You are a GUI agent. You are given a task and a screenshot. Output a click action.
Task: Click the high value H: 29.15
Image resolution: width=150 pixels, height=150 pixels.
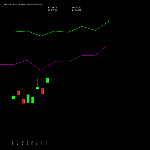point(76,8)
